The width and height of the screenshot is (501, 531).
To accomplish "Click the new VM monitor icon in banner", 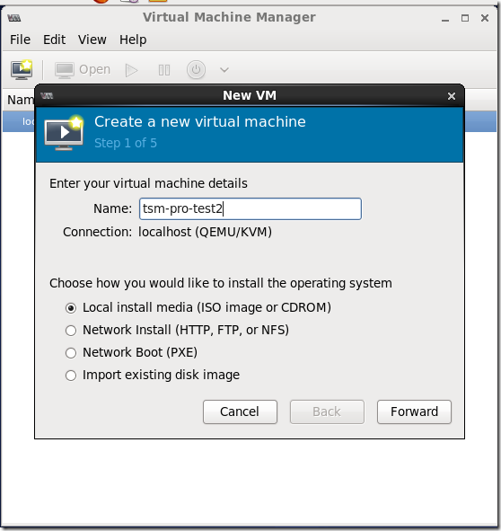I will pos(64,133).
